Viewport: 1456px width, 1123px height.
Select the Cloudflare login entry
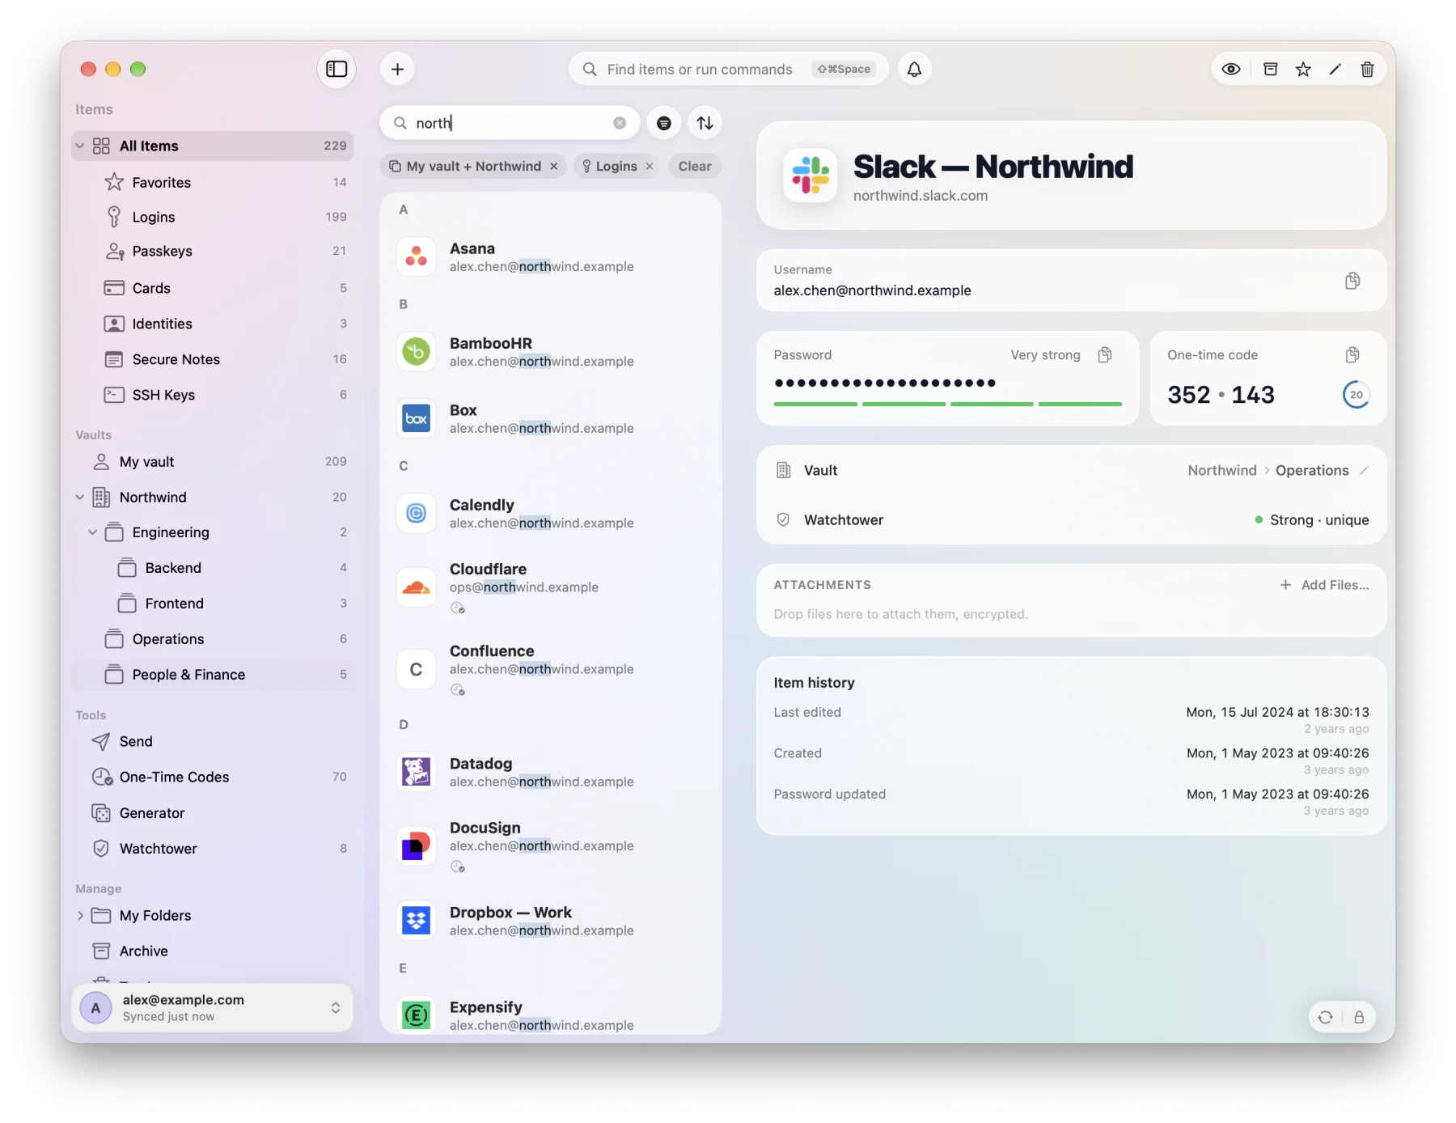(550, 587)
